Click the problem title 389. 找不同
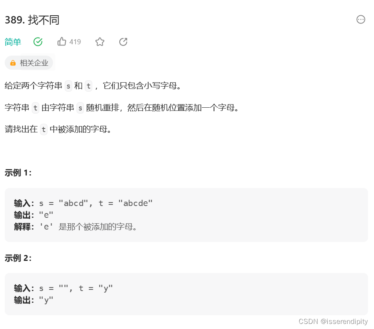The image size is (374, 329). point(32,20)
